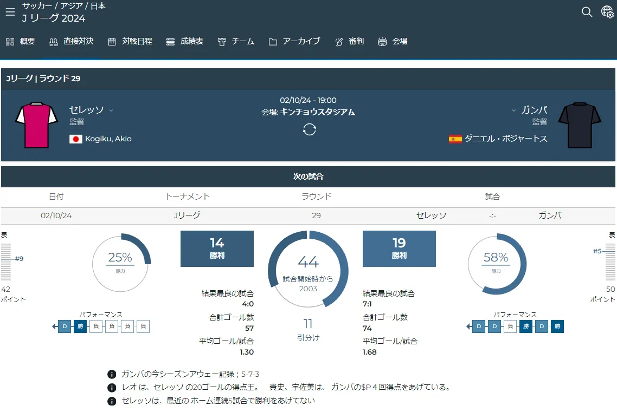Click セレッソ in the match row

[x=431, y=215]
